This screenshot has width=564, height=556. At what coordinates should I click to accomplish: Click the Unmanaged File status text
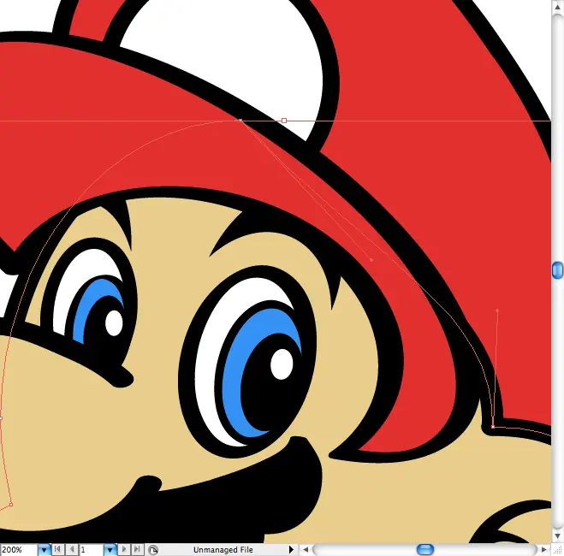click(223, 550)
